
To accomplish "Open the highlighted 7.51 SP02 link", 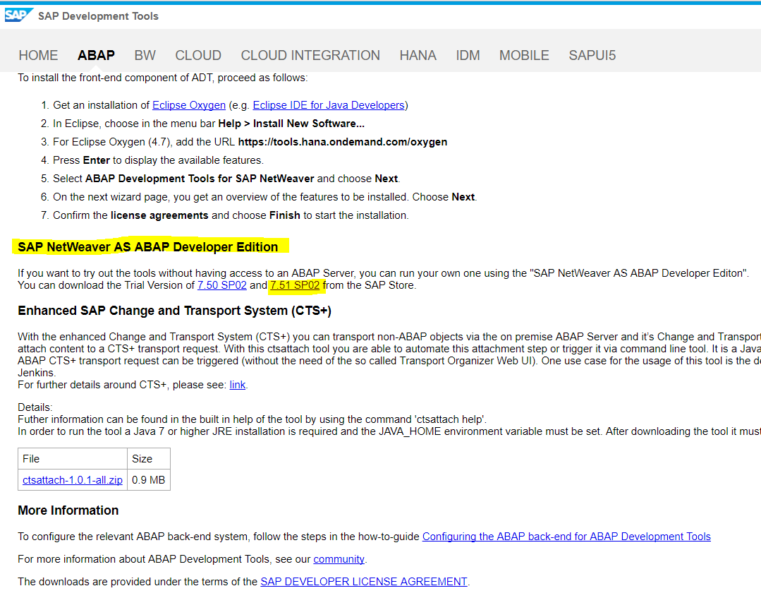I will click(x=295, y=286).
